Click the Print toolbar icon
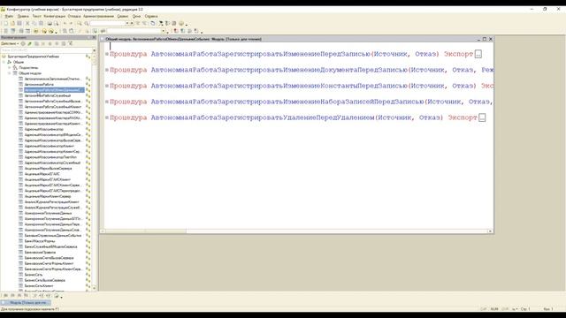The image size is (566, 318). pyautogui.click(x=50, y=24)
